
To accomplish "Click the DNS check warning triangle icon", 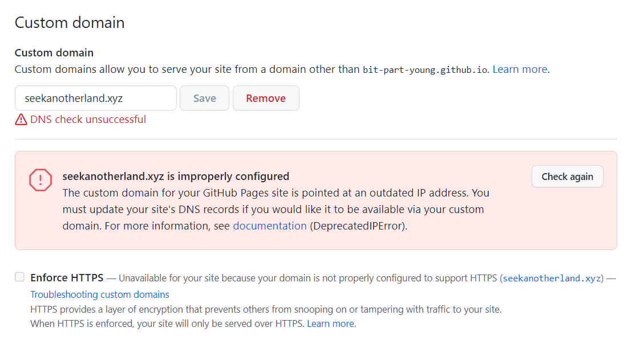I will 21,120.
